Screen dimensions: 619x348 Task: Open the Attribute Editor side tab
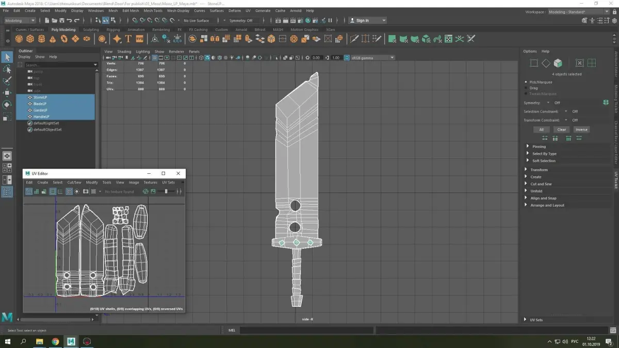coord(616,64)
